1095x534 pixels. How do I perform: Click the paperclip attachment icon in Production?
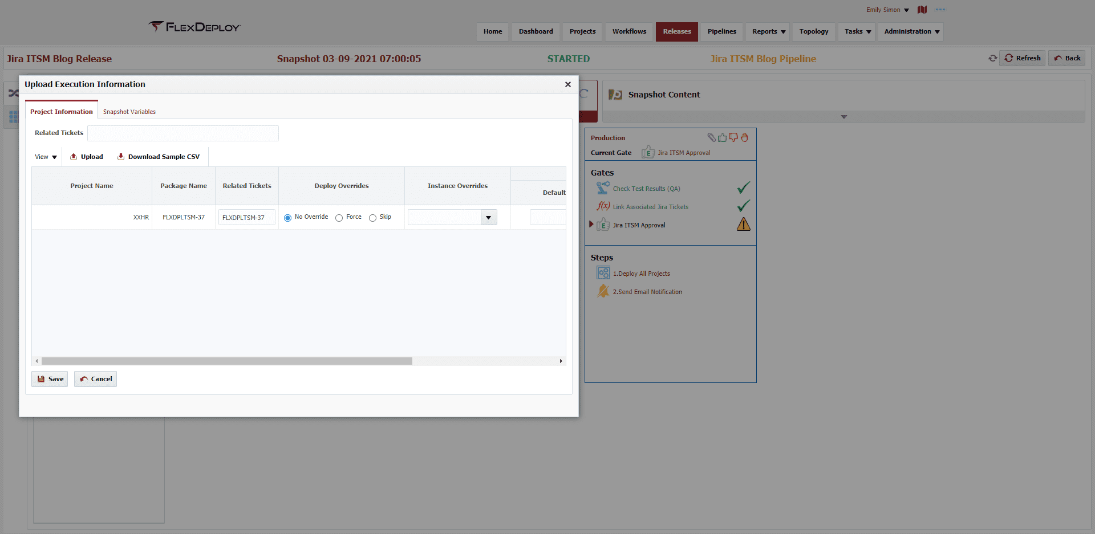711,137
